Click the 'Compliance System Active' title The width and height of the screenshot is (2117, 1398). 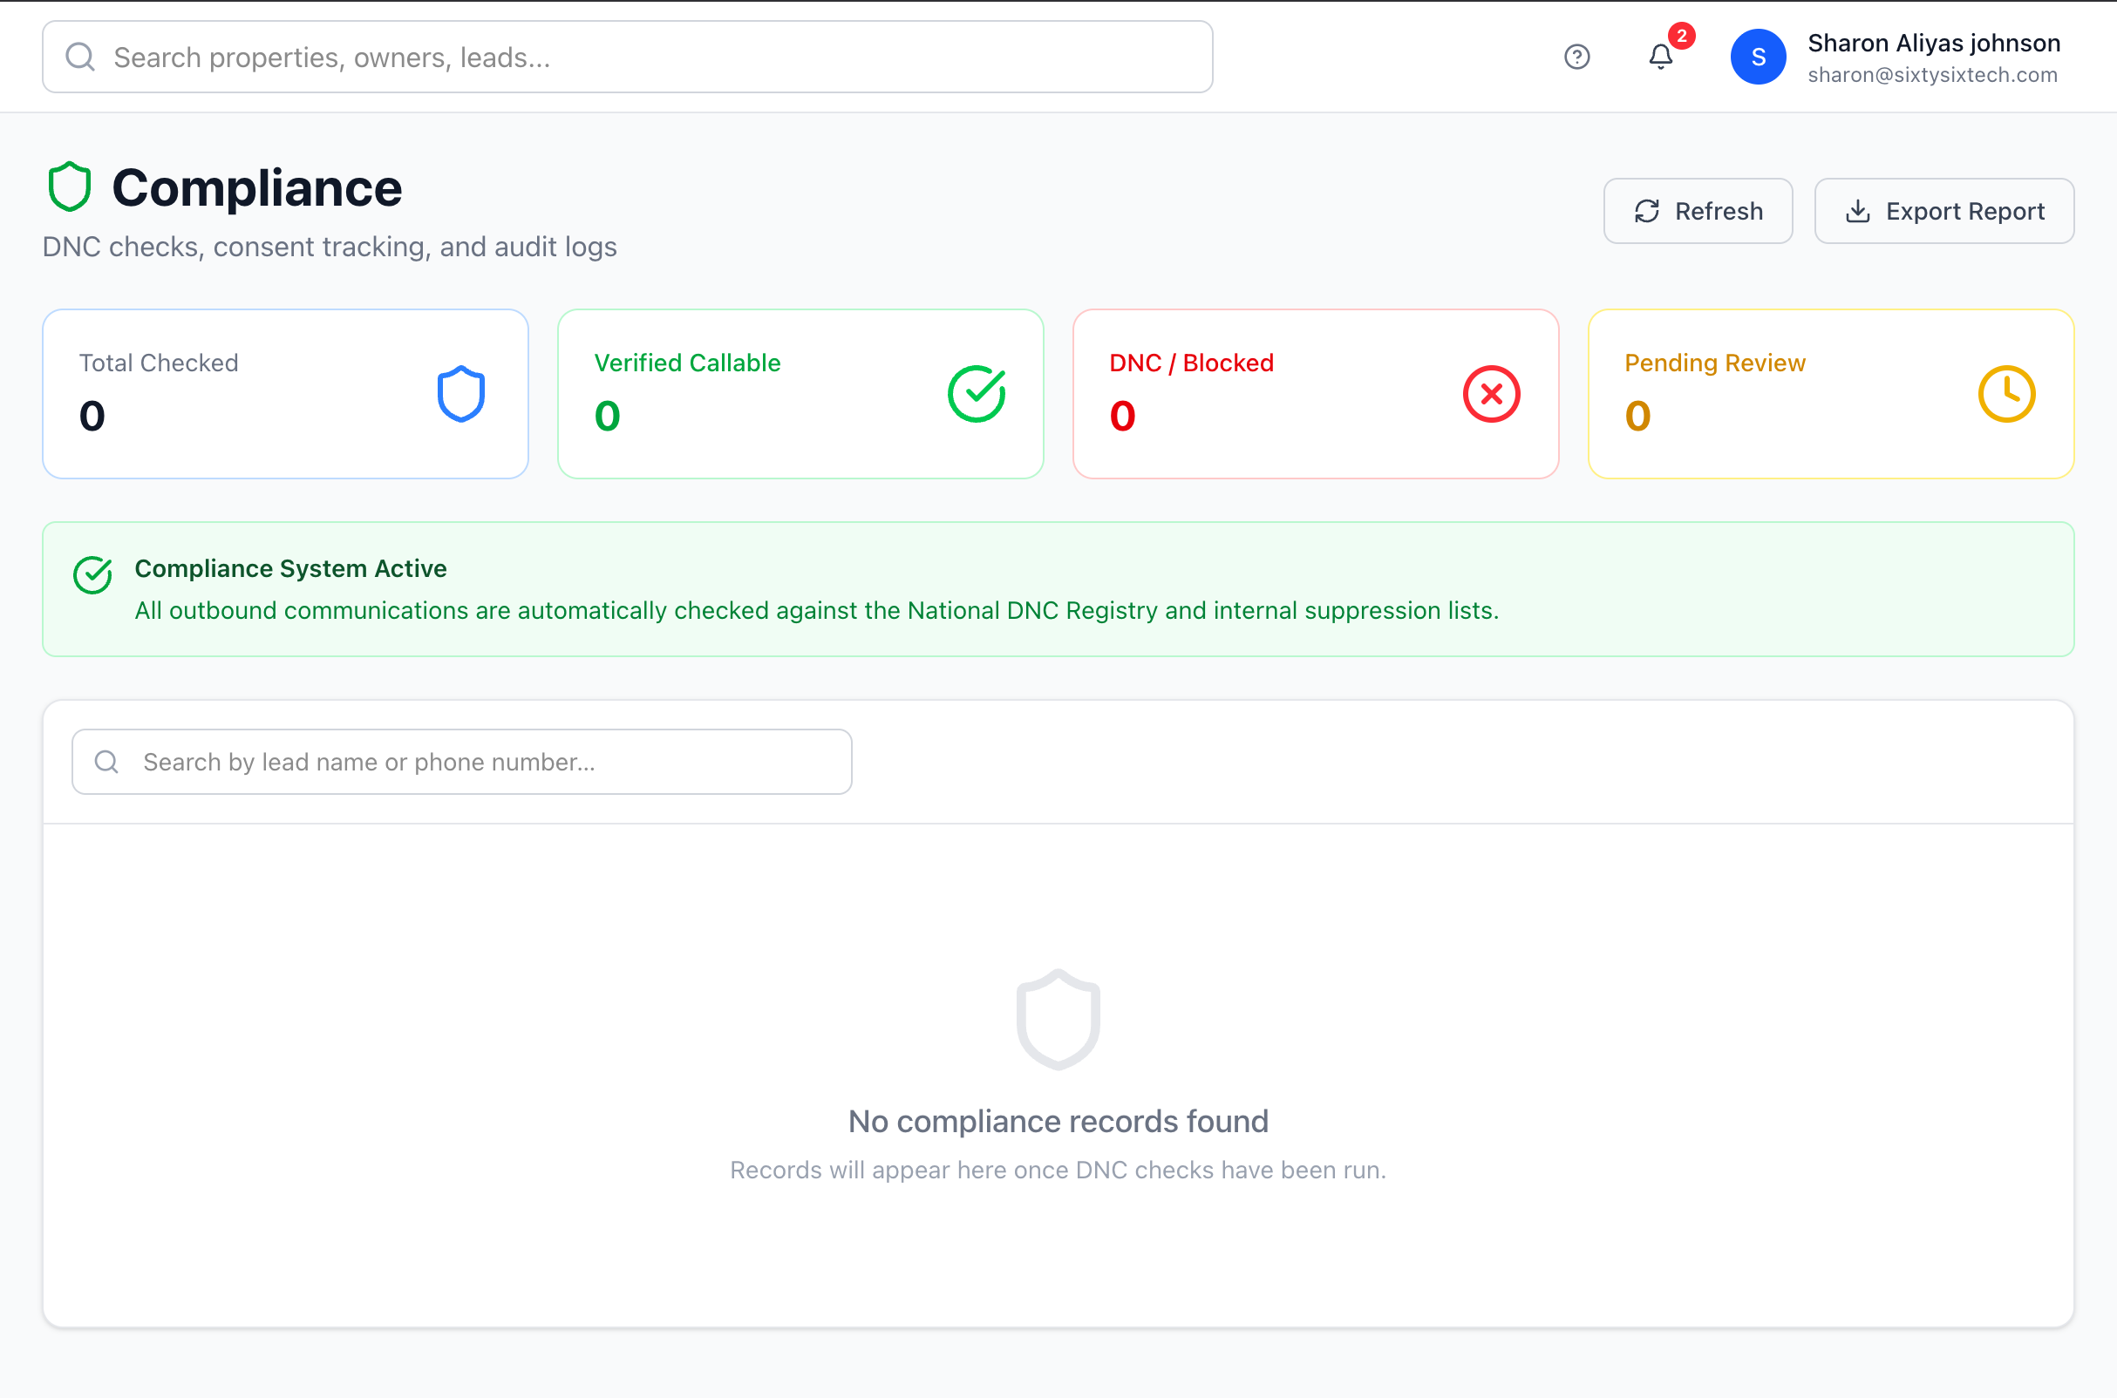(290, 568)
